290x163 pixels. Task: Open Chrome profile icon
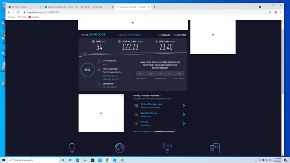coord(276,12)
